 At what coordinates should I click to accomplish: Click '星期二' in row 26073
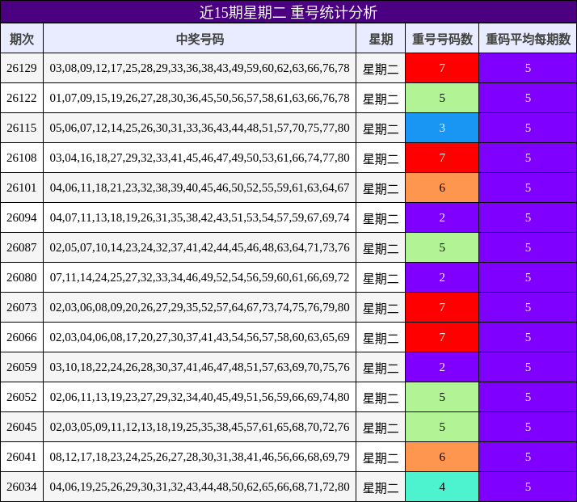(x=381, y=308)
